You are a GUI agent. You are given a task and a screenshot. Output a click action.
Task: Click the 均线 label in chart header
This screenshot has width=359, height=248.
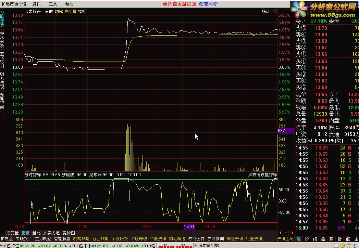pos(59,11)
